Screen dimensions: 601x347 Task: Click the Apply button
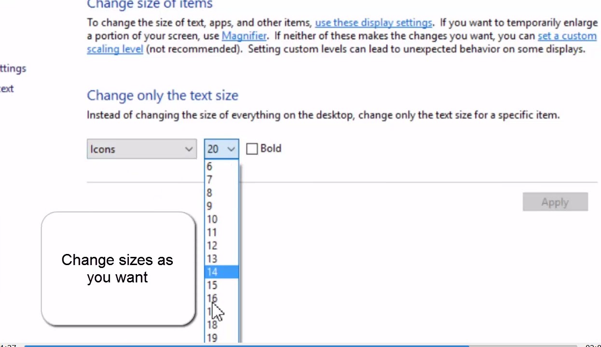(x=555, y=201)
